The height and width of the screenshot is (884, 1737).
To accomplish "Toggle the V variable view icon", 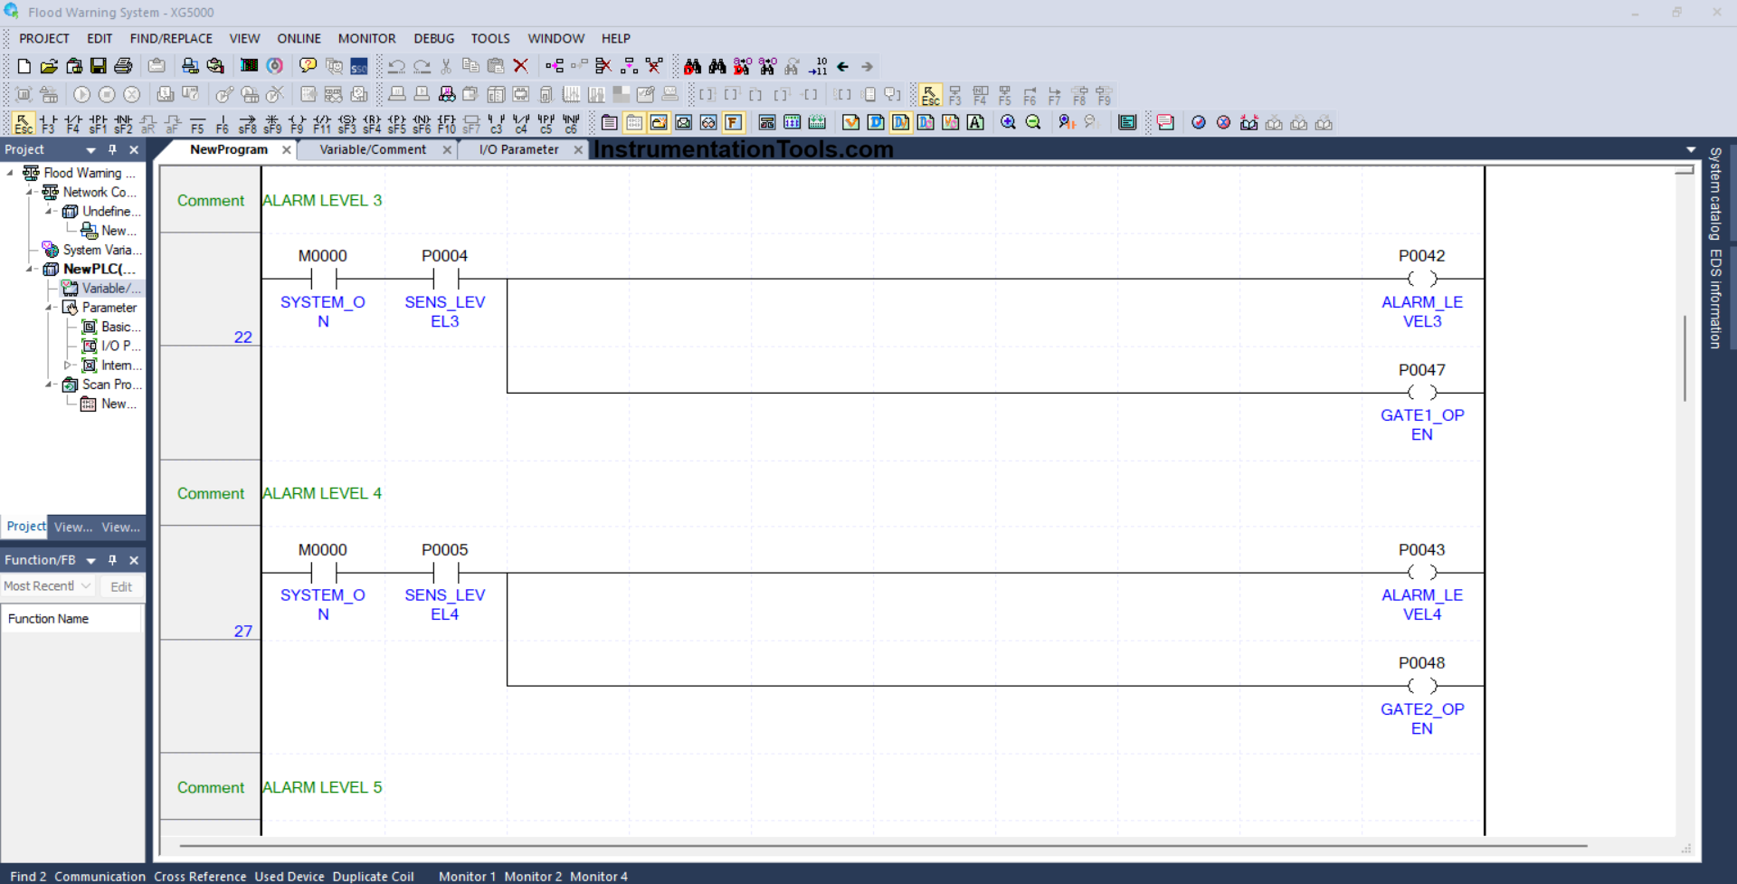I will click(850, 122).
